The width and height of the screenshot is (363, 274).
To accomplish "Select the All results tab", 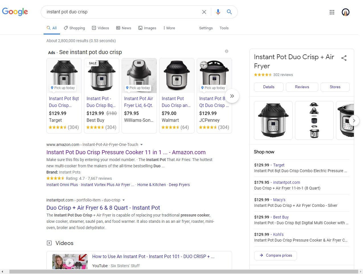I will pyautogui.click(x=52, y=28).
